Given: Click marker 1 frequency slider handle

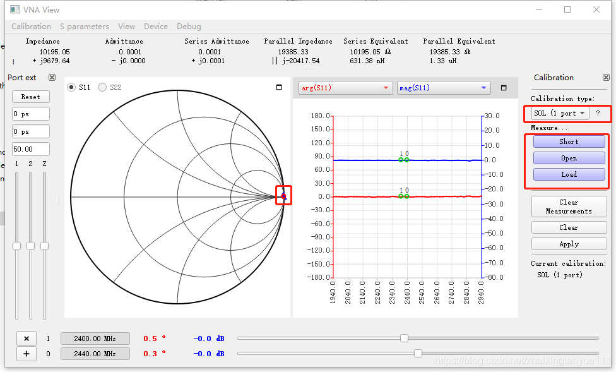Looking at the screenshot, I should [x=404, y=338].
